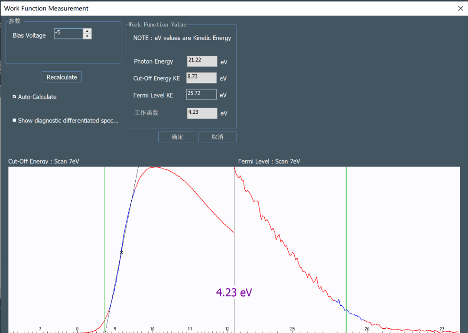The width and height of the screenshot is (468, 333).
Task: Uncheck the Auto-Calculate checkbox
Action: [14, 97]
